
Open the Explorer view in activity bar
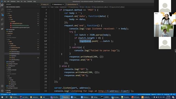click(x=2, y=5)
